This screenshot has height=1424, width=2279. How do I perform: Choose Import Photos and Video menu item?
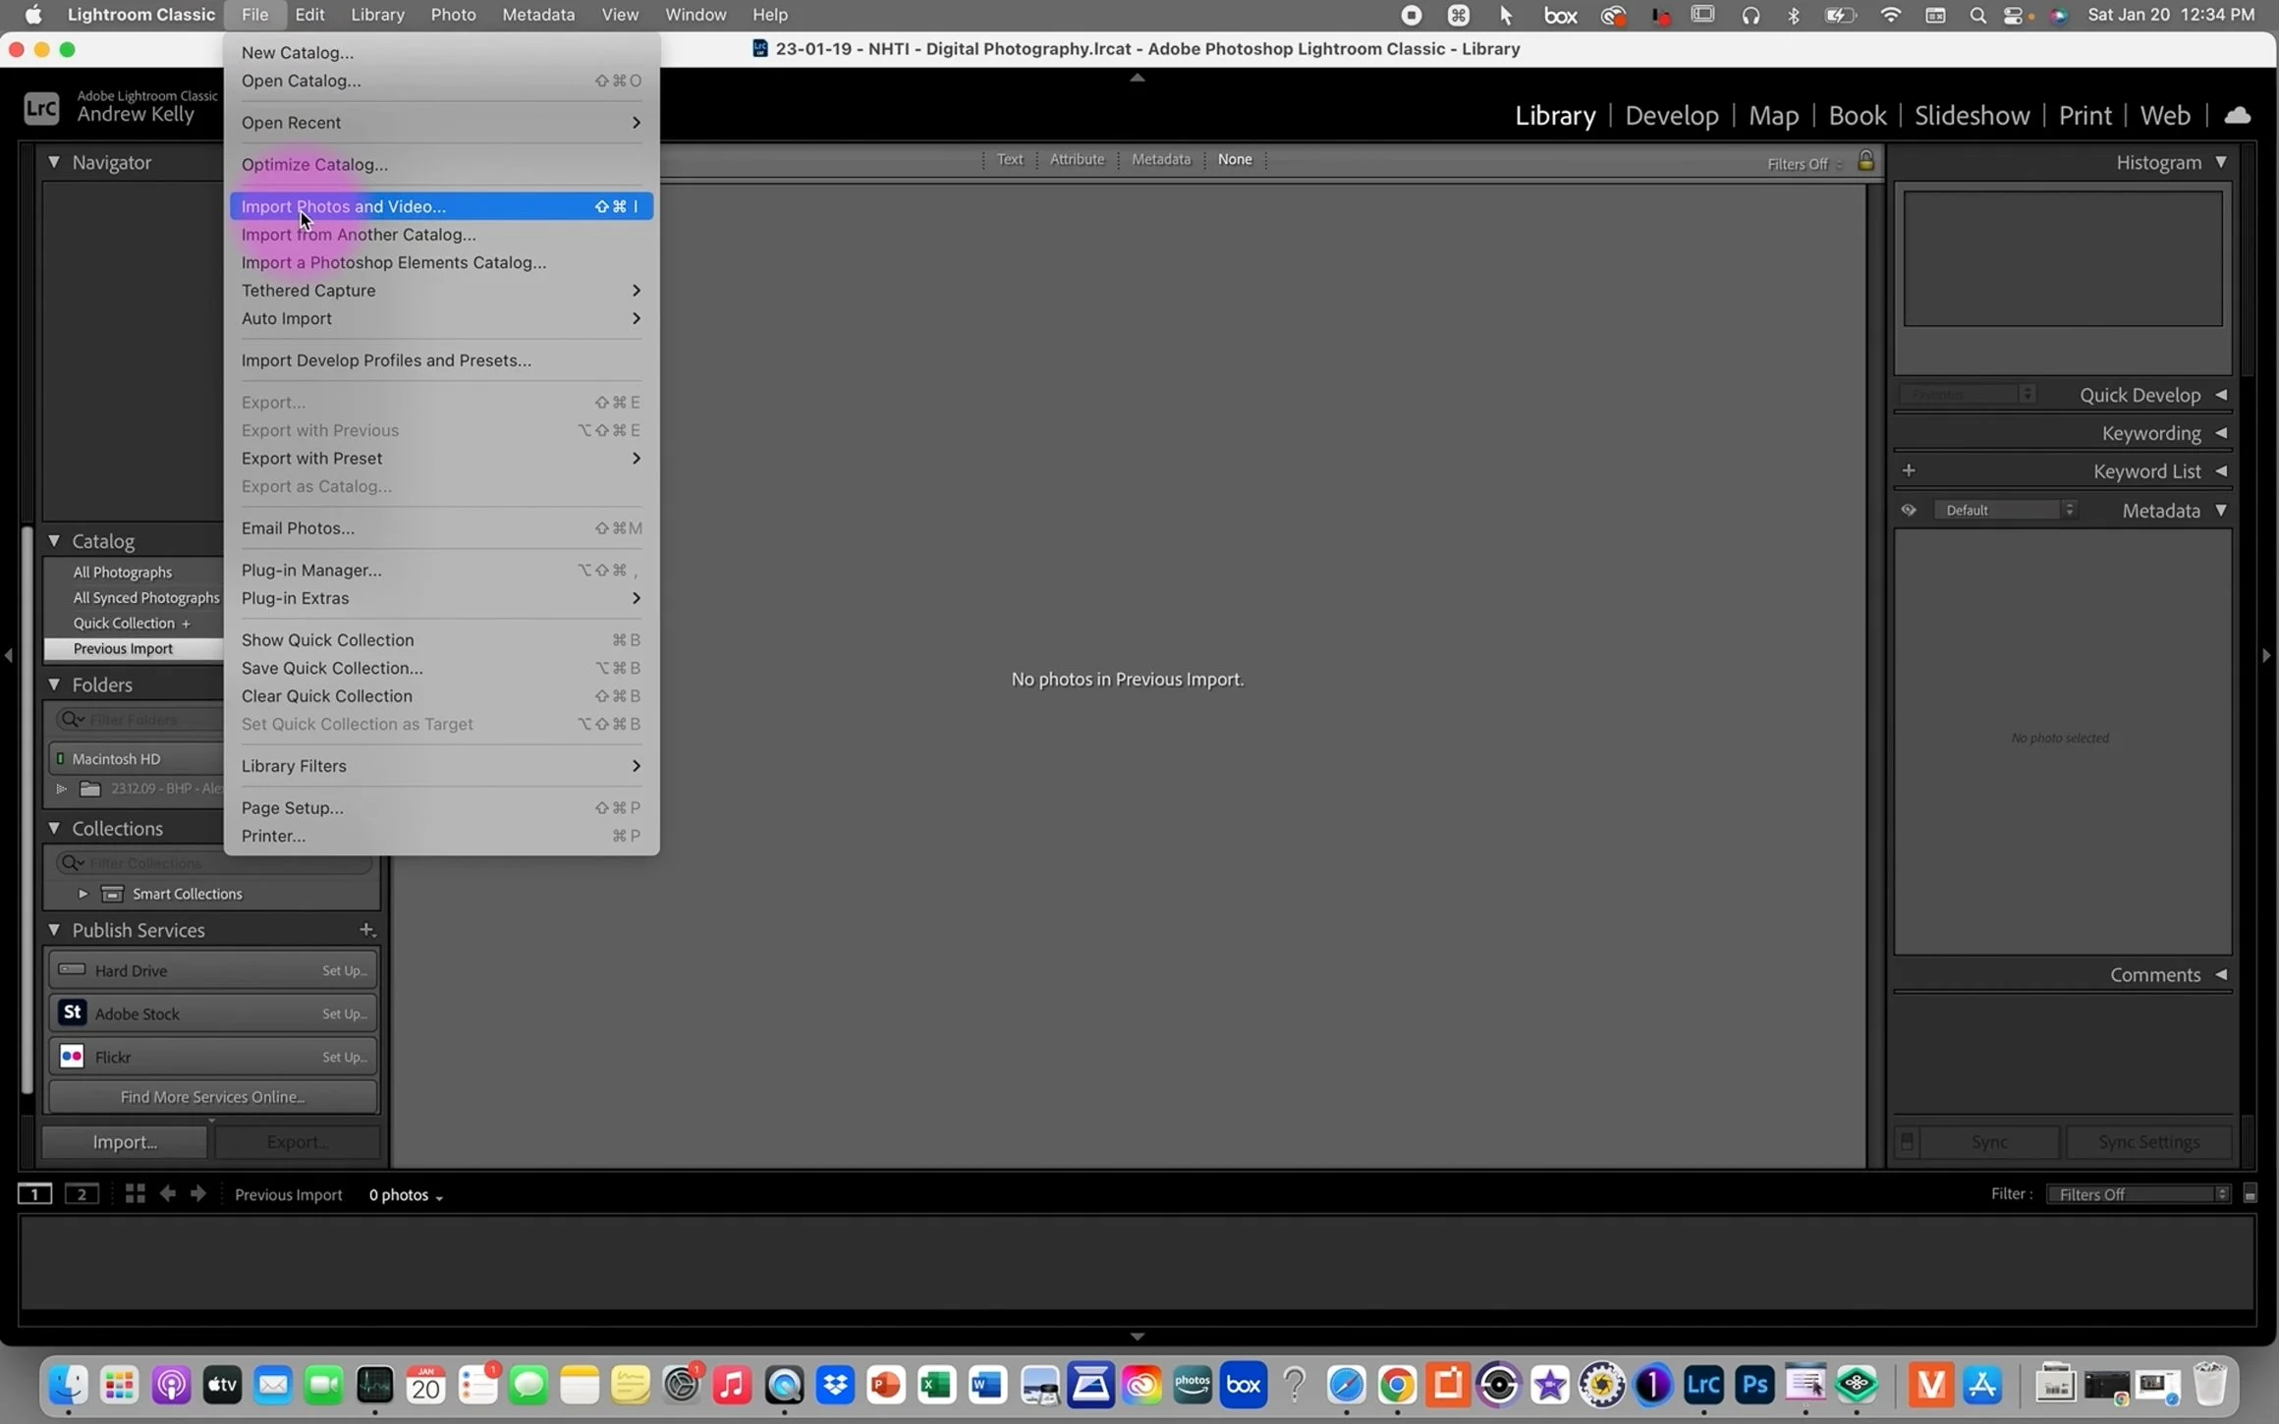(x=343, y=206)
